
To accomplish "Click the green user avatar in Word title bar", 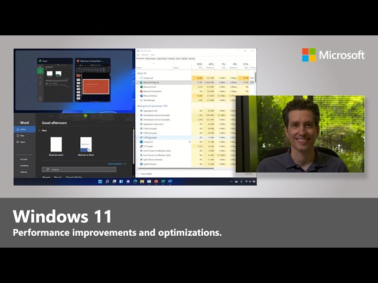I will pos(85,116).
